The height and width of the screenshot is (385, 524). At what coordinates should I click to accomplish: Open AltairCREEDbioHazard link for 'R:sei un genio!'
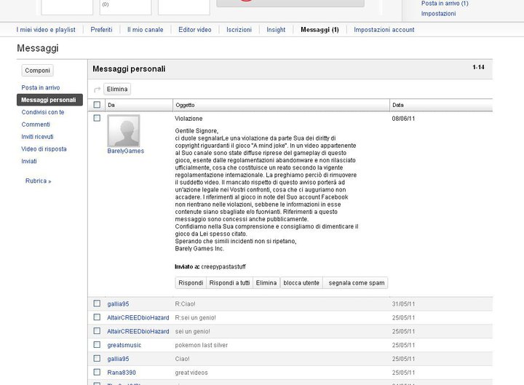[138, 318]
